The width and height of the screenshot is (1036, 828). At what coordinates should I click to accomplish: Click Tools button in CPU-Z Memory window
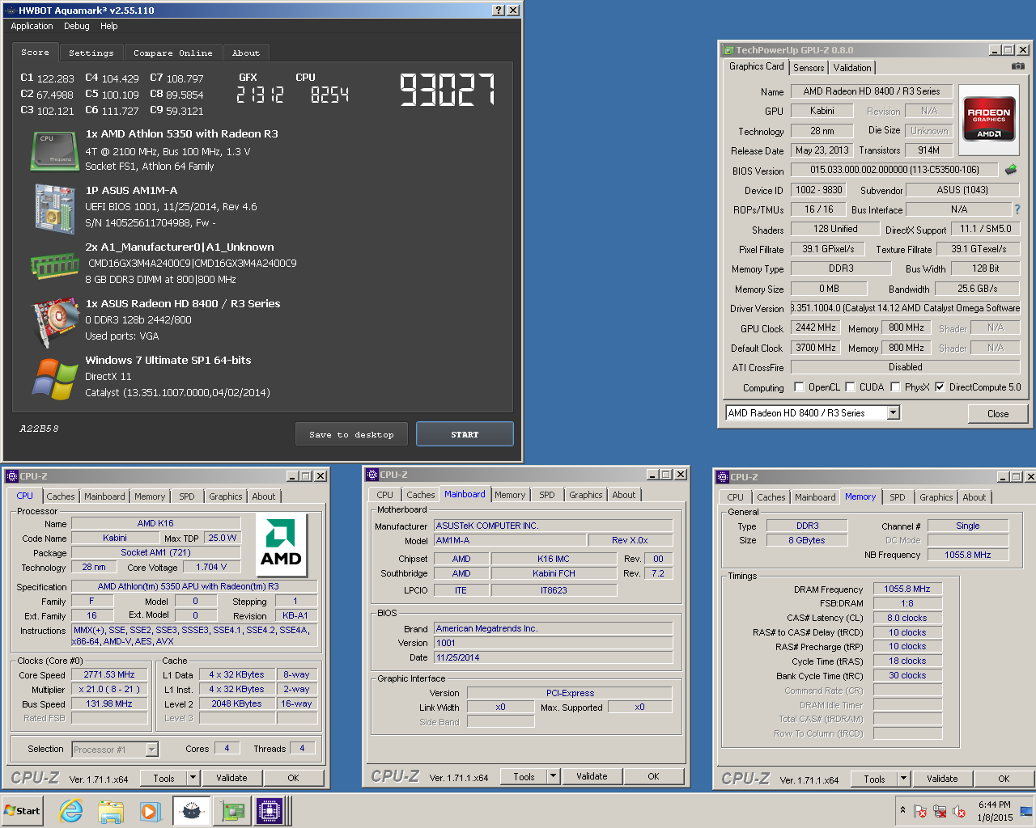point(874,779)
